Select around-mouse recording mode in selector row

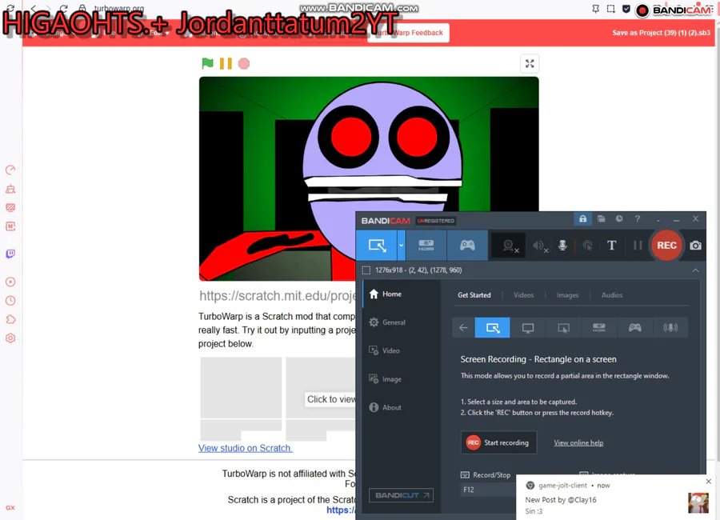pyautogui.click(x=563, y=327)
